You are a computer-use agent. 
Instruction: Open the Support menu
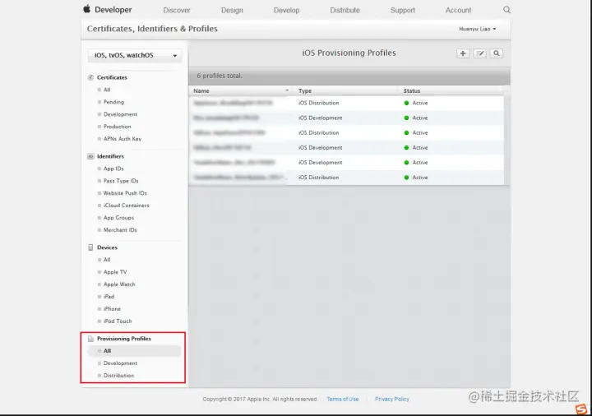point(402,10)
